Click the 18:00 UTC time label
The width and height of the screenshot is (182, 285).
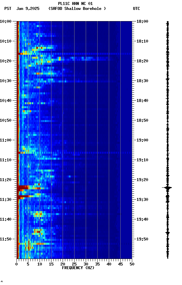point(142,21)
